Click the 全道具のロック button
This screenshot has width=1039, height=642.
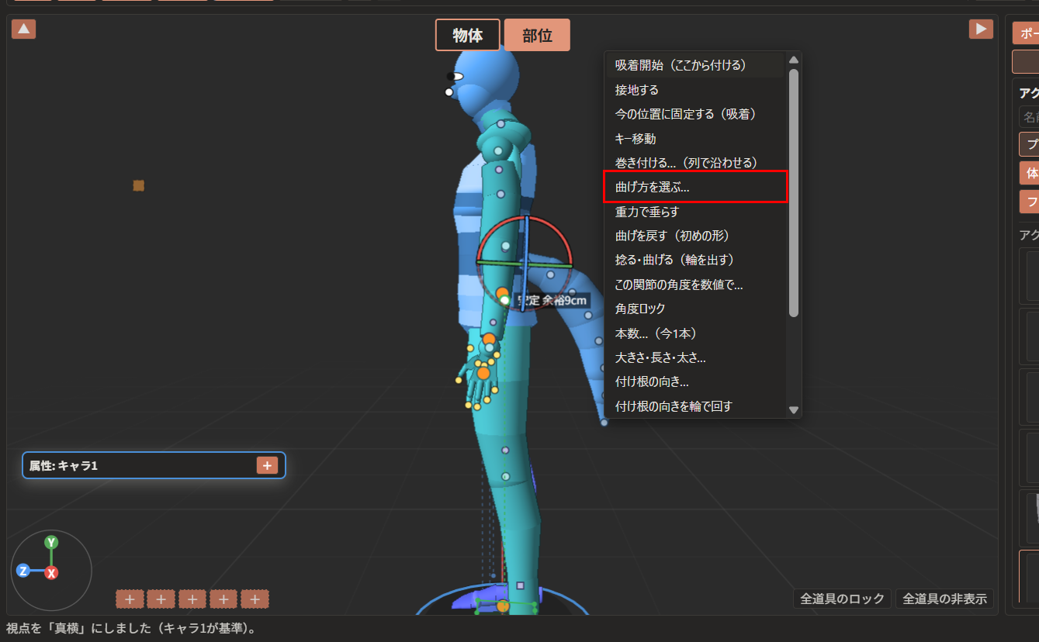843,599
